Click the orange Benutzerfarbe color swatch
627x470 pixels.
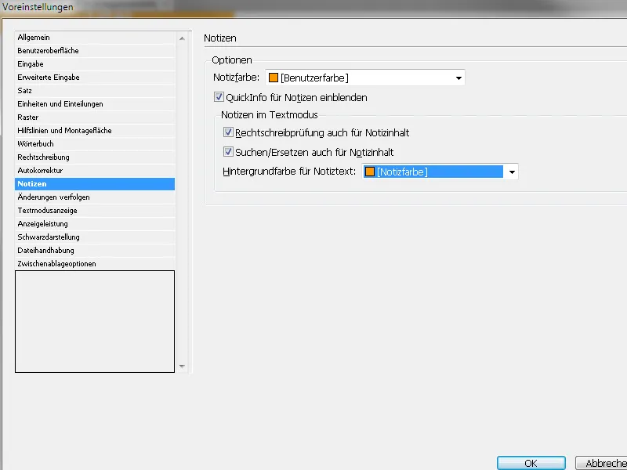point(274,78)
